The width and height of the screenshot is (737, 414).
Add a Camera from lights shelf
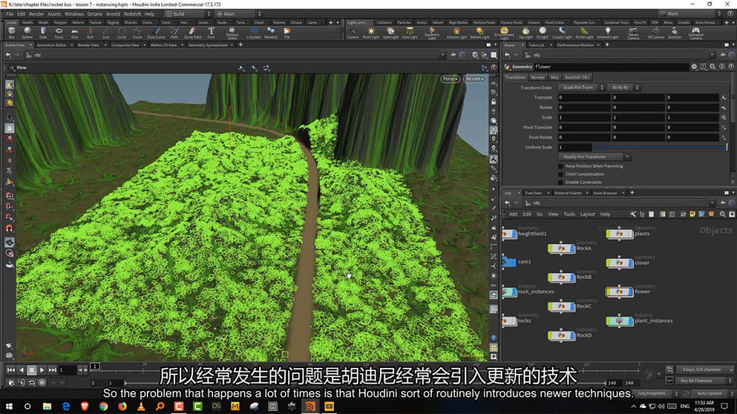click(x=353, y=33)
